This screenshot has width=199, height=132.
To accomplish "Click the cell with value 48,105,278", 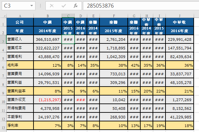I will coord(179,83).
